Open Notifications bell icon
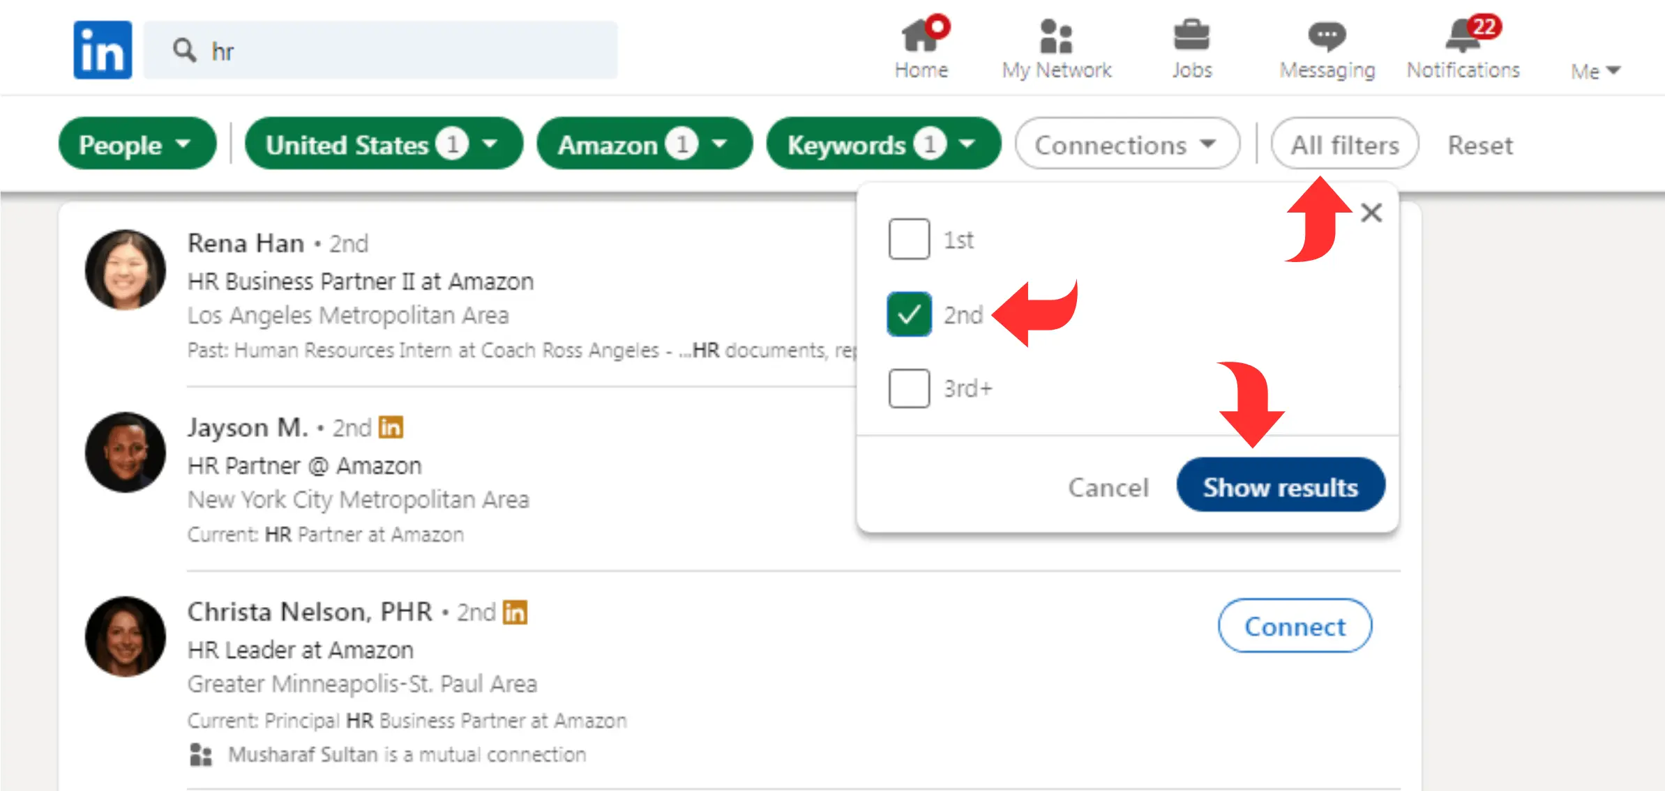1665x791 pixels. [1463, 36]
